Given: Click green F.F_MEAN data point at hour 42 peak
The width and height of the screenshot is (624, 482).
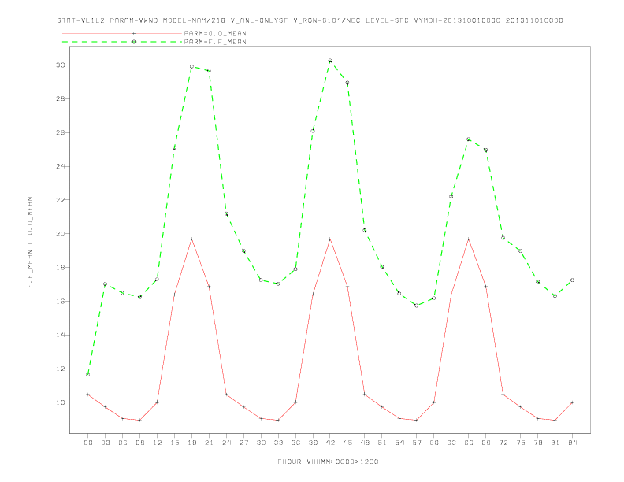Looking at the screenshot, I should click(330, 61).
